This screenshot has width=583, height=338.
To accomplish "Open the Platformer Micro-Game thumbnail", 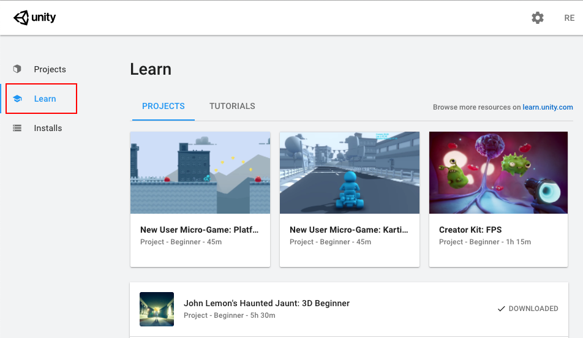I will [200, 173].
